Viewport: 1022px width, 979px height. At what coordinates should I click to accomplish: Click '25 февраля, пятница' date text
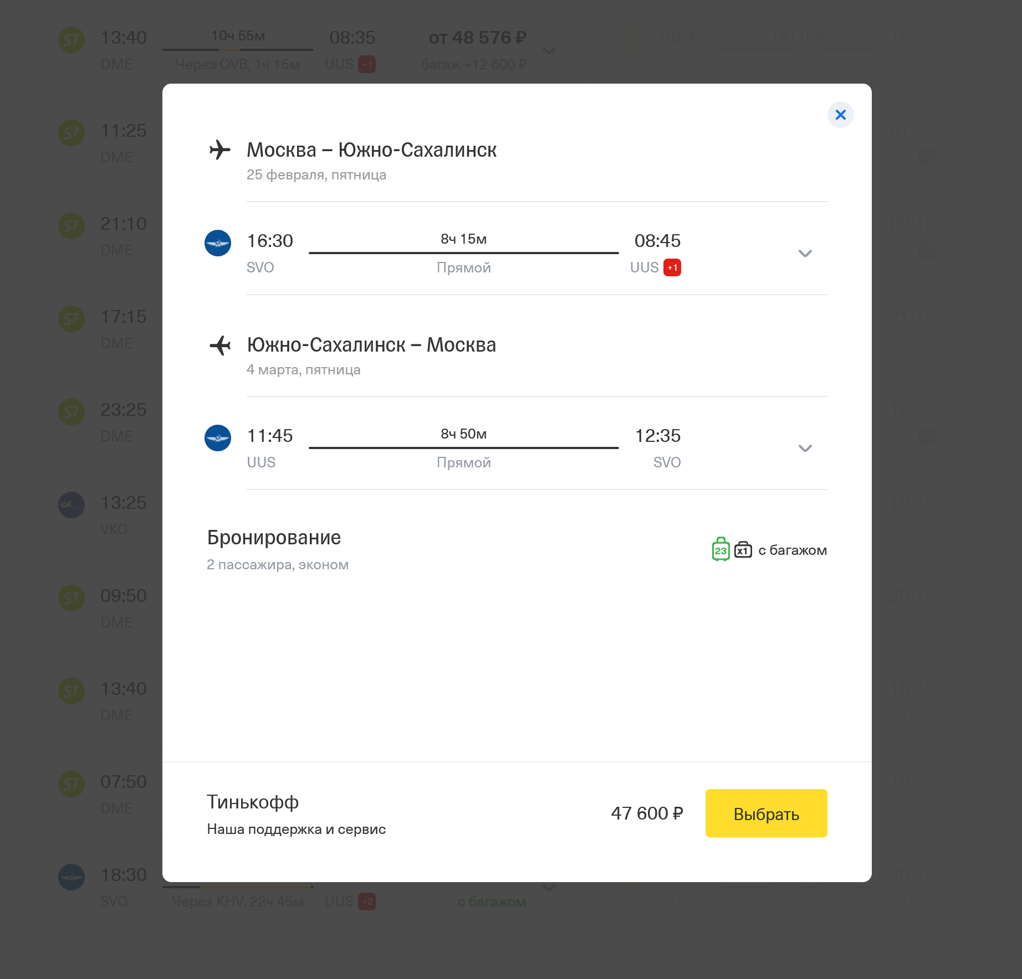point(316,175)
